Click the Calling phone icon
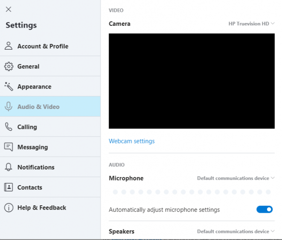Image resolution: width=282 pixels, height=240 pixels. pyautogui.click(x=8, y=127)
